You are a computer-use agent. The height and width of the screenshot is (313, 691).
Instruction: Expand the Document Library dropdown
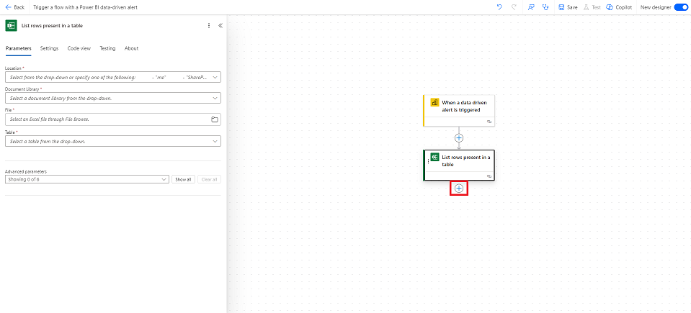pos(215,98)
